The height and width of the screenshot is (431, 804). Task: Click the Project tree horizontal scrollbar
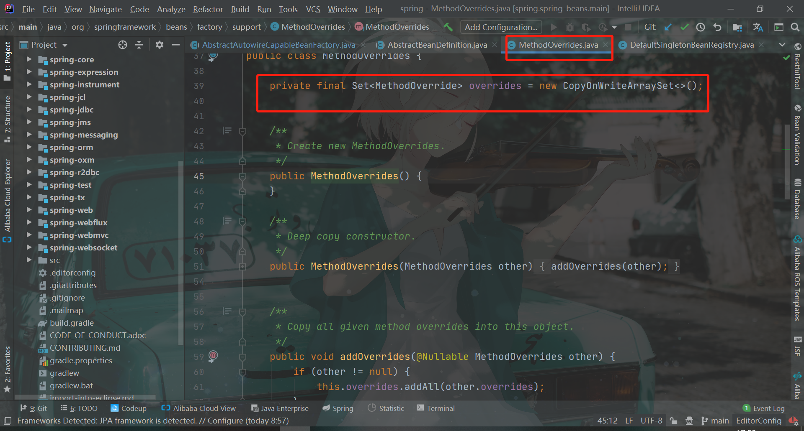point(85,397)
